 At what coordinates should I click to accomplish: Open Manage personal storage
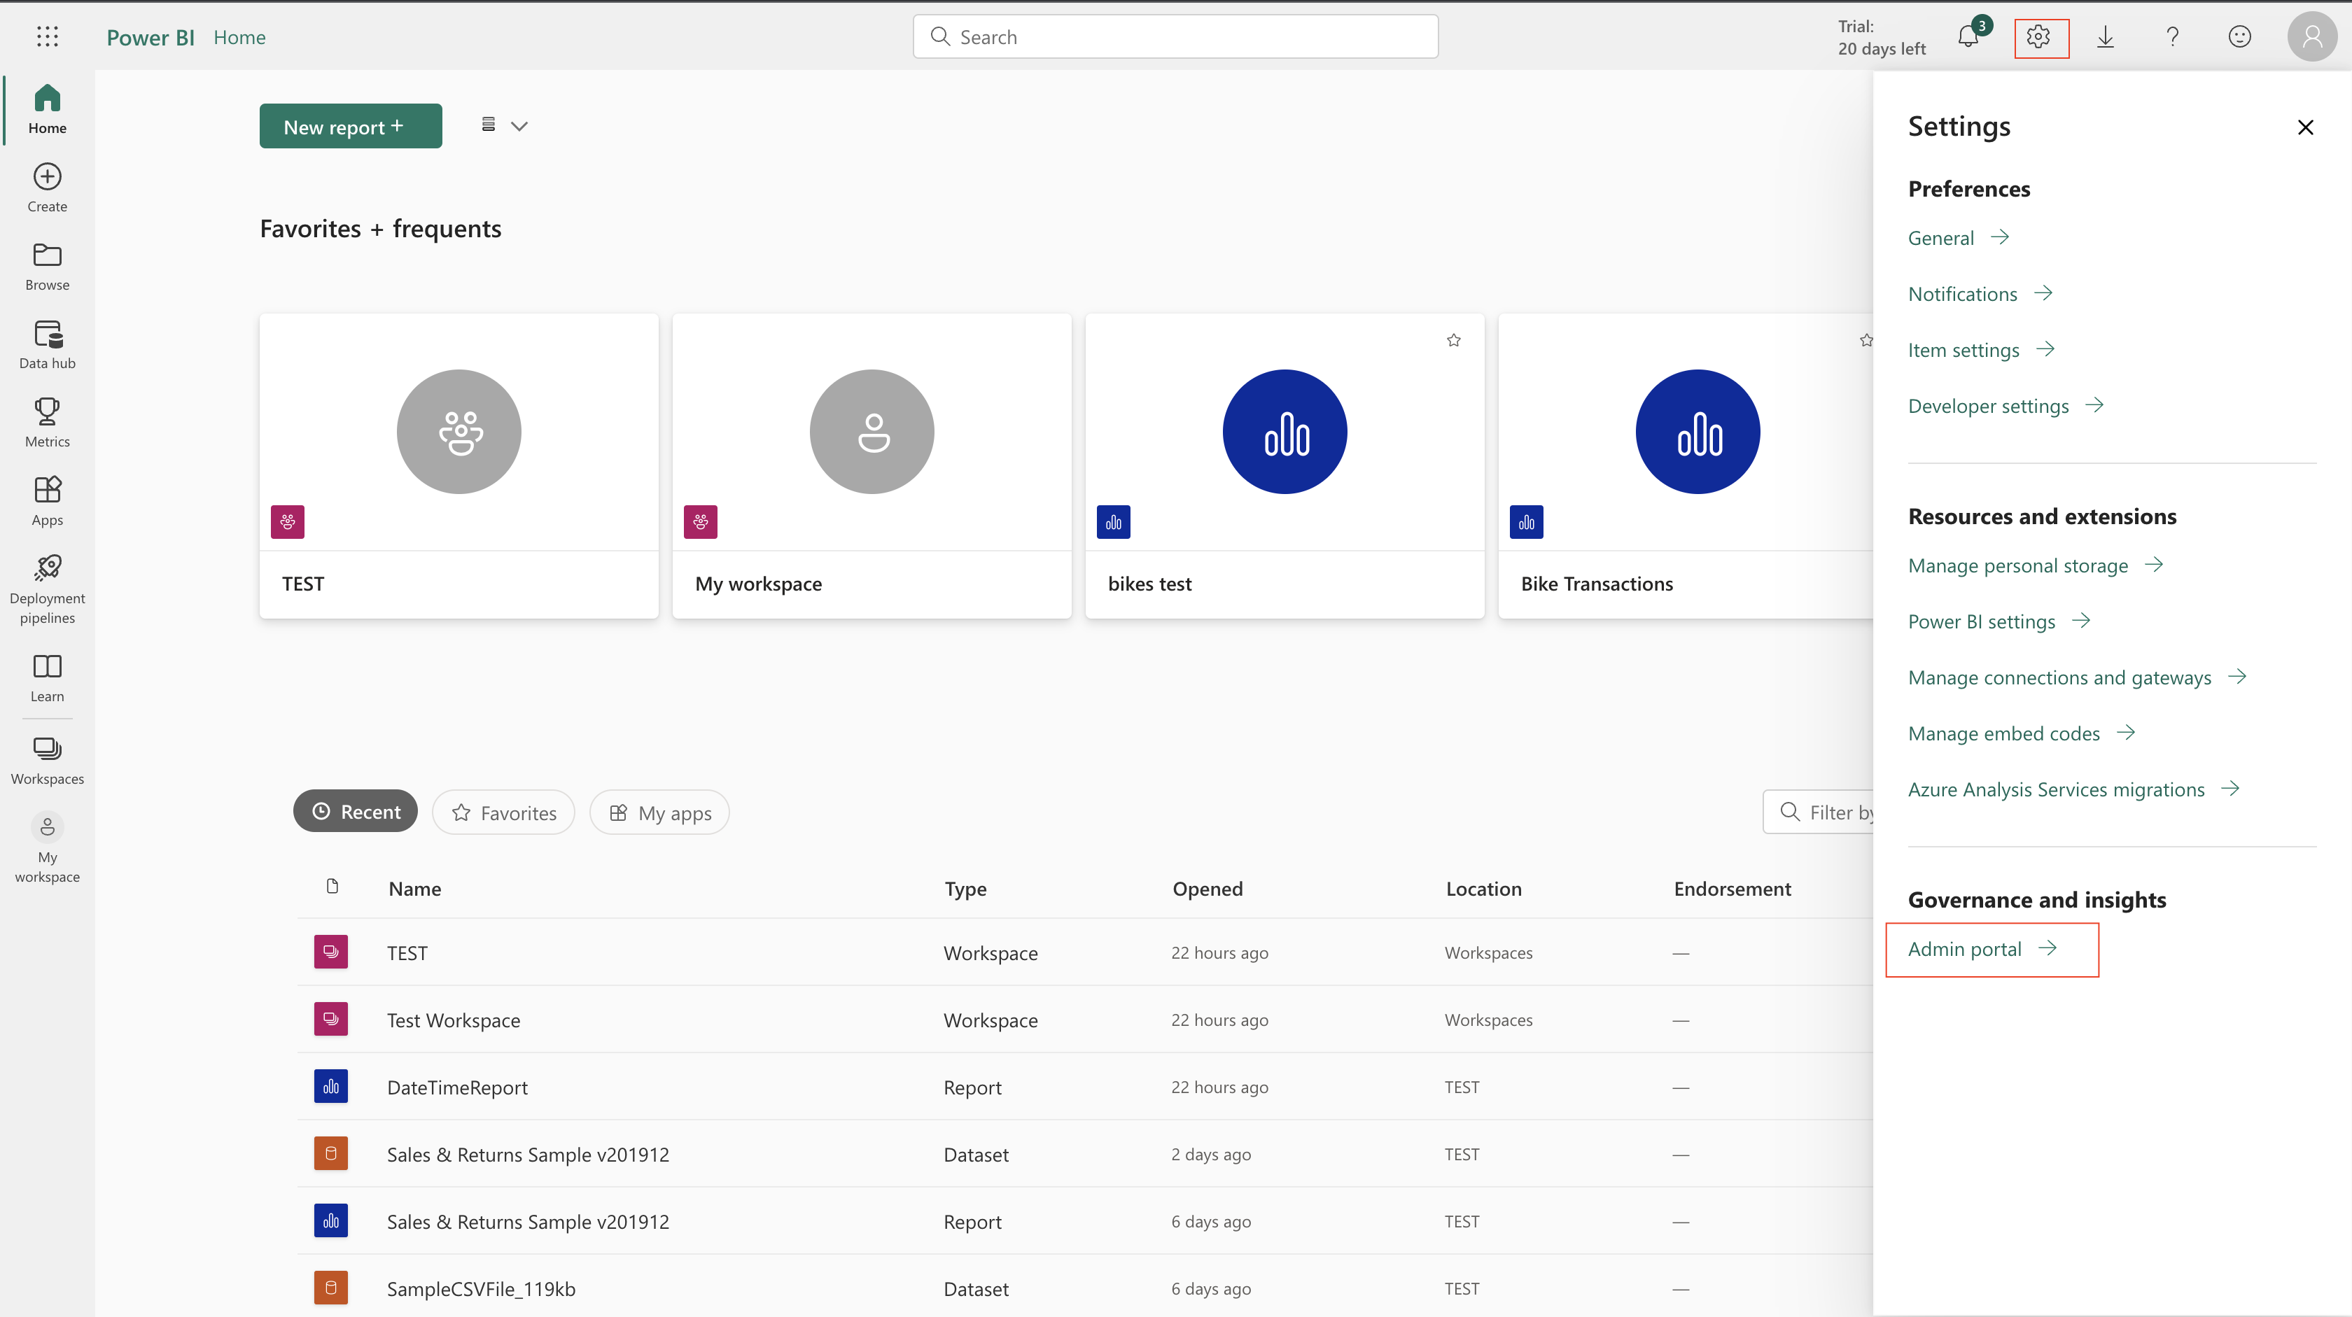(x=2036, y=566)
